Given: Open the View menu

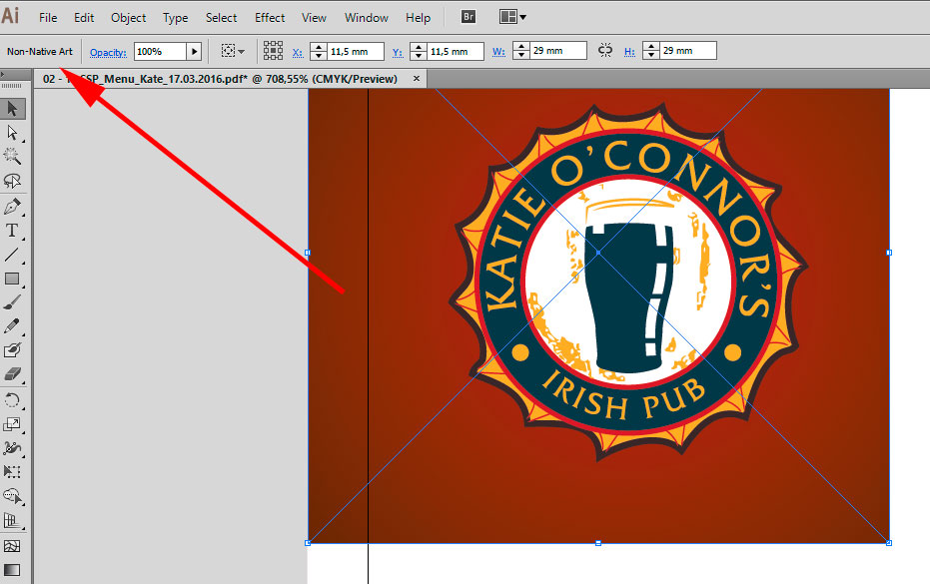Looking at the screenshot, I should pos(314,18).
